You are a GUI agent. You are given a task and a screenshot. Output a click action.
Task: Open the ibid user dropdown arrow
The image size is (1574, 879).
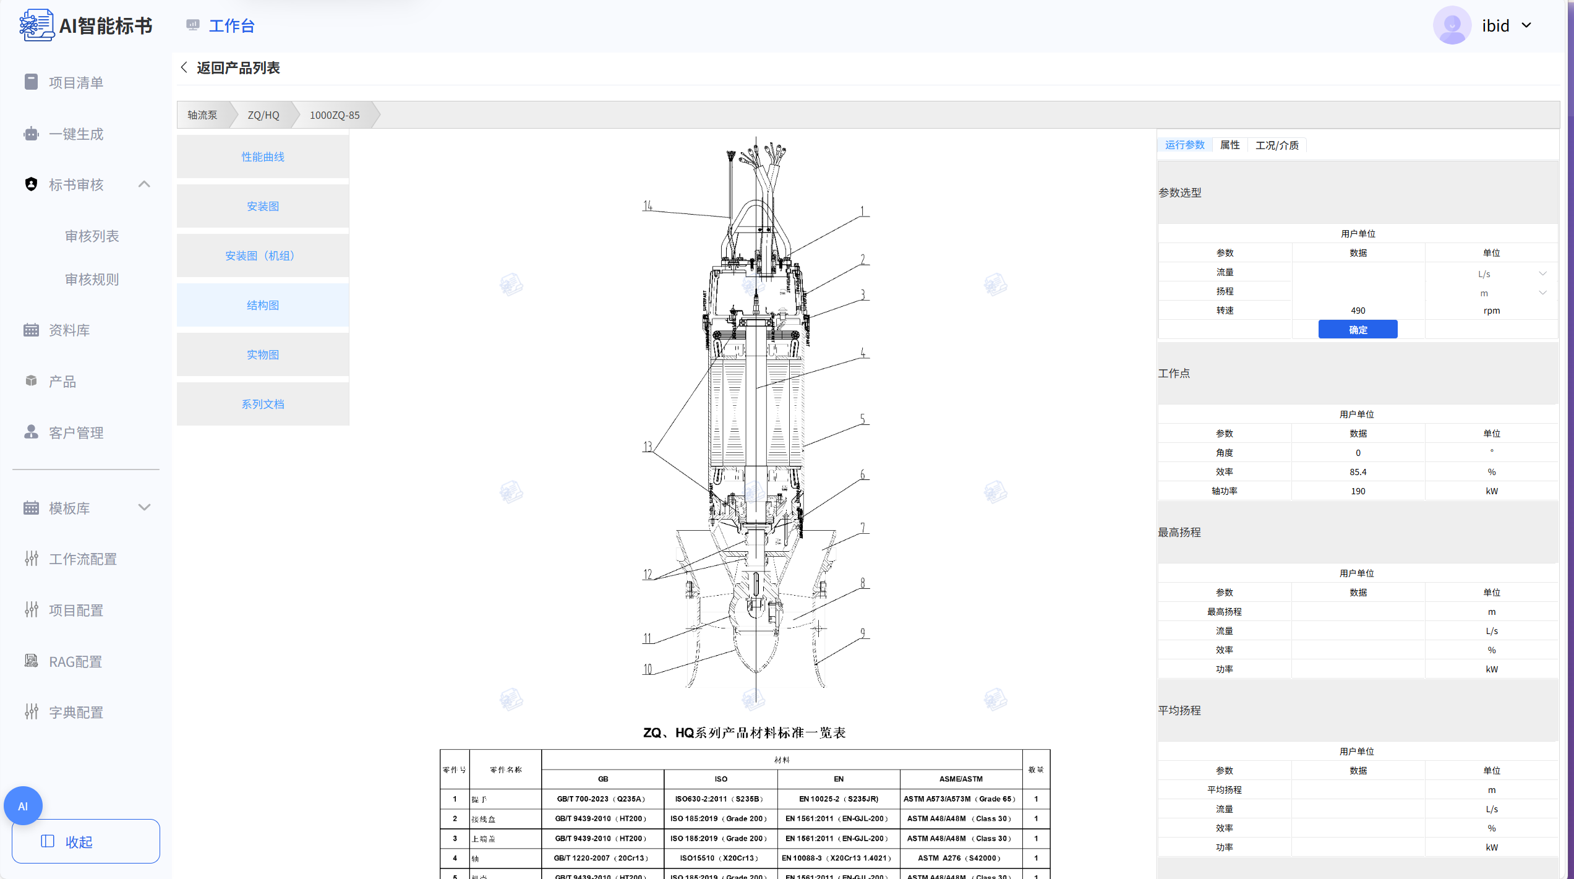point(1526,25)
